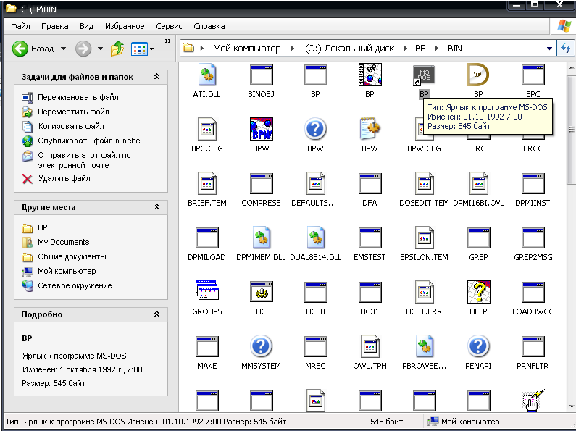Select the DOSEDIT.TEM file icon
The height and width of the screenshot is (431, 576).
(424, 183)
